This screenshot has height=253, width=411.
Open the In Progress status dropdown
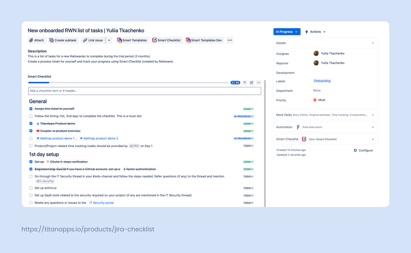coord(287,31)
